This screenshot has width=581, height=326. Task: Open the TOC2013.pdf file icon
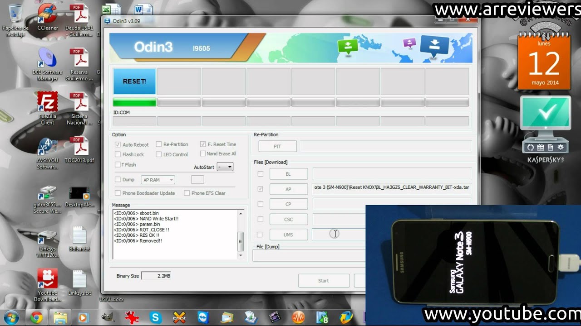[79, 150]
